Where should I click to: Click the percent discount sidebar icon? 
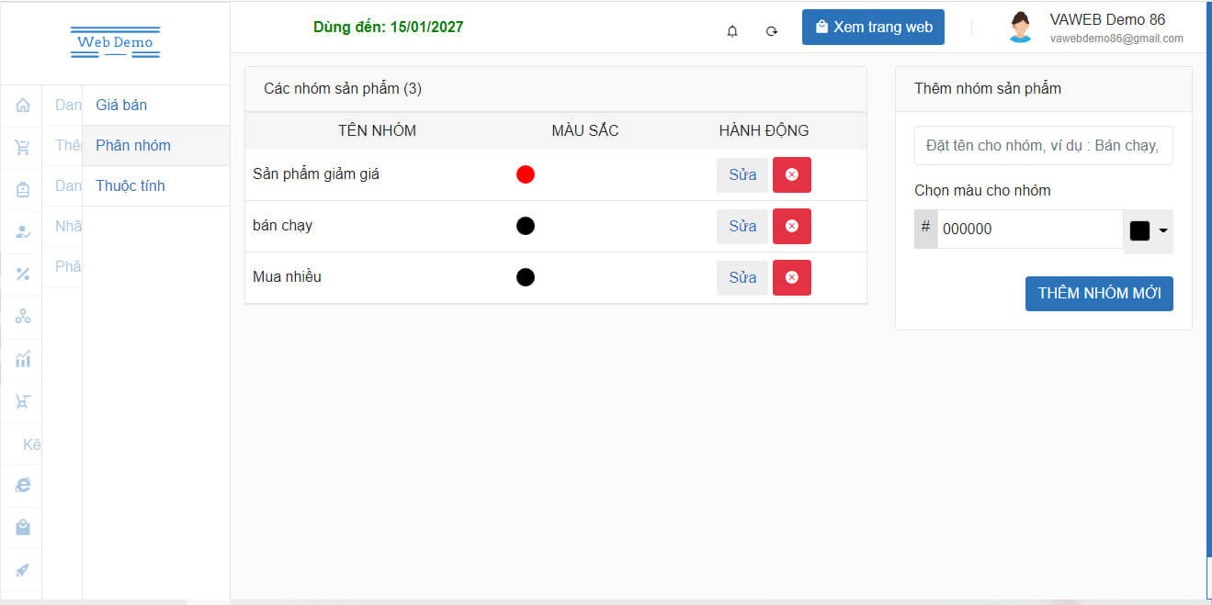[x=23, y=274]
